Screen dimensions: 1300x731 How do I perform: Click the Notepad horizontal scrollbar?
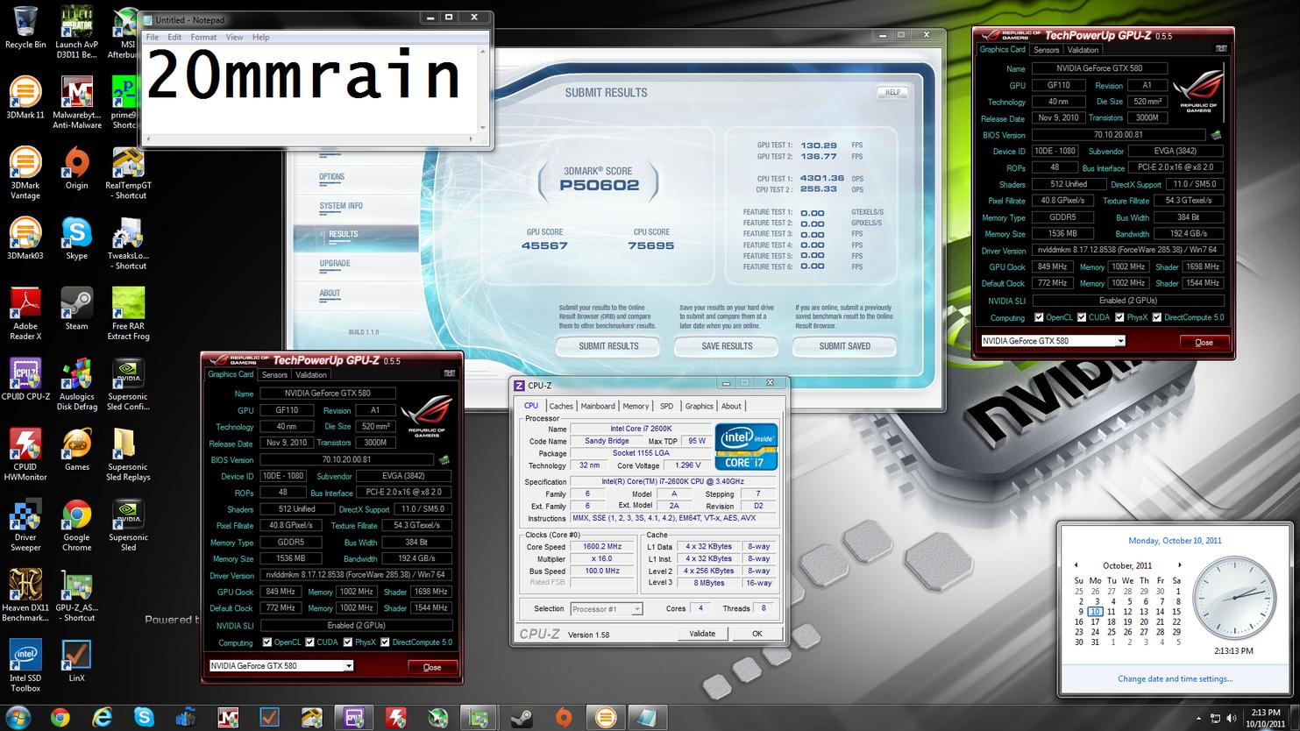(x=310, y=138)
